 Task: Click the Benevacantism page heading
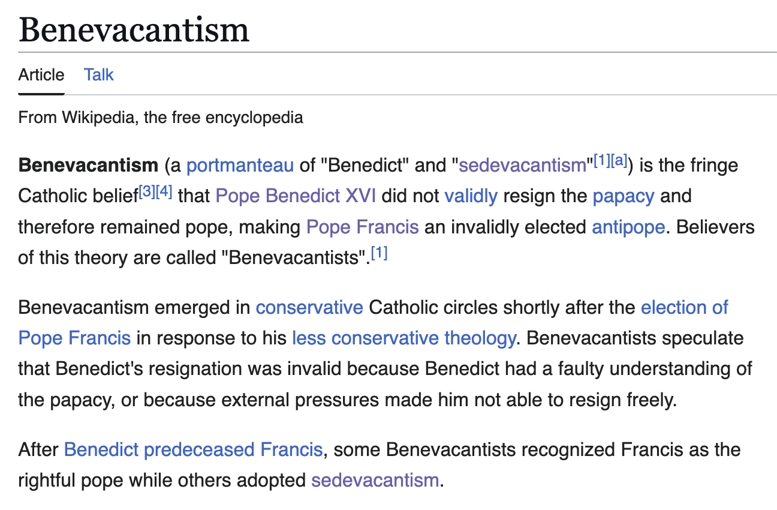[x=134, y=29]
